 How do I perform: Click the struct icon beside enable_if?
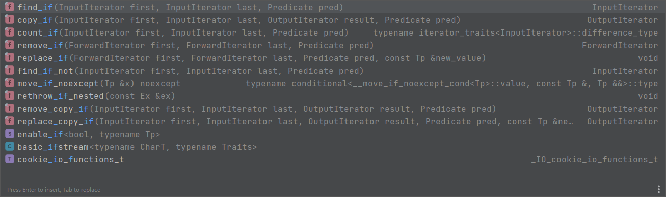tap(9, 135)
